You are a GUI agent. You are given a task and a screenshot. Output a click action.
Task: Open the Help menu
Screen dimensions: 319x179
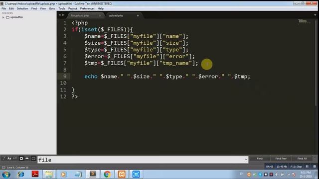point(101,8)
